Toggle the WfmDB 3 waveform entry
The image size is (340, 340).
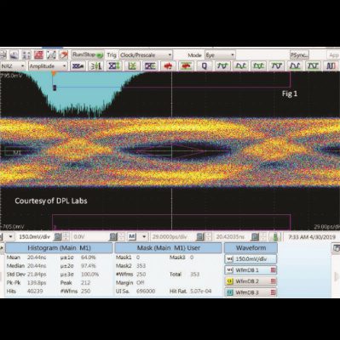(251, 292)
